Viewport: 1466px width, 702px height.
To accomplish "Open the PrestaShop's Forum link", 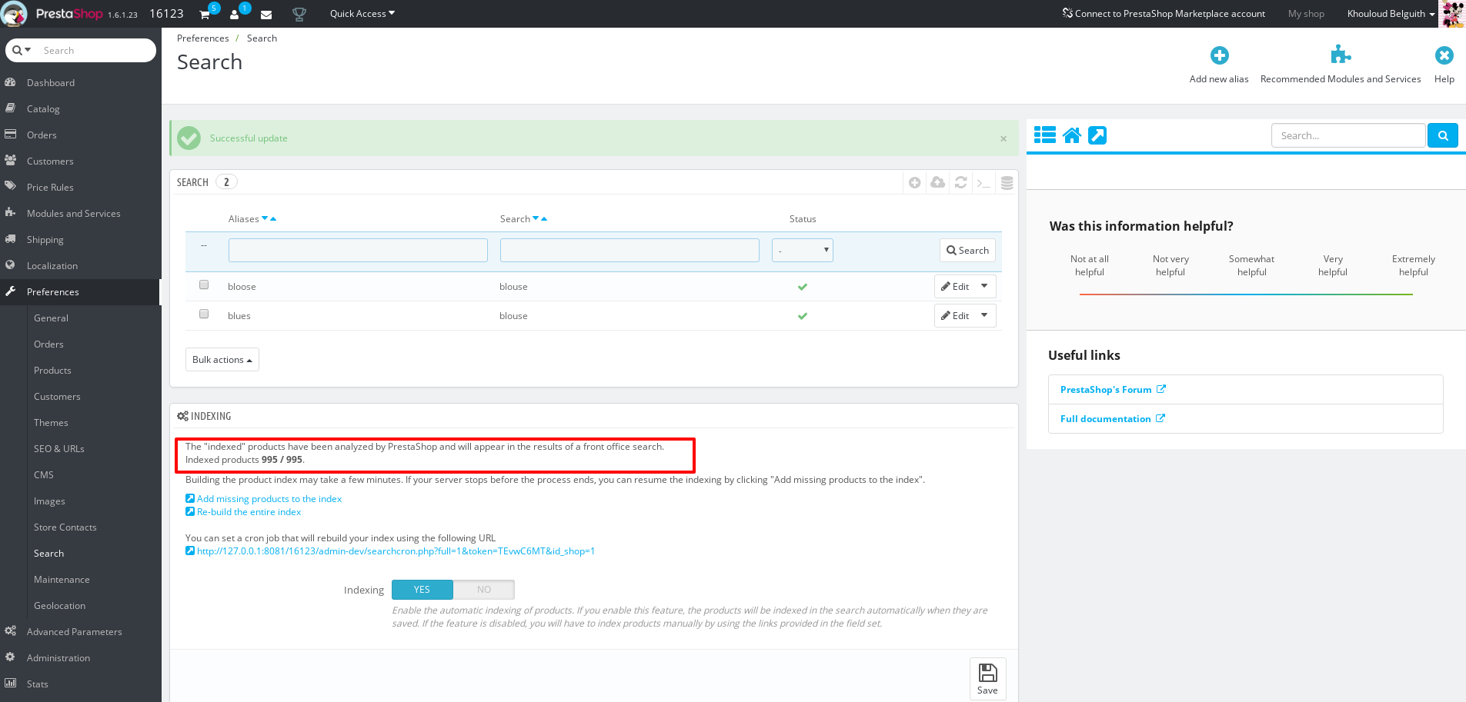I will (1106, 390).
